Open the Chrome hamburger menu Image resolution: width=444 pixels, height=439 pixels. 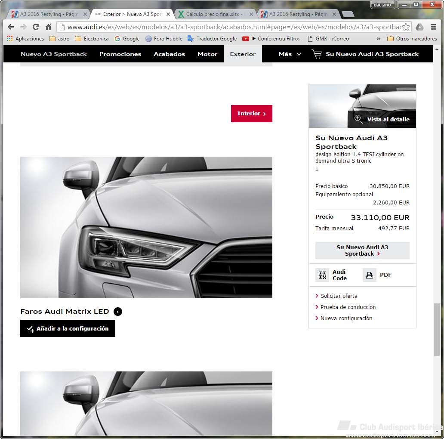(433, 27)
